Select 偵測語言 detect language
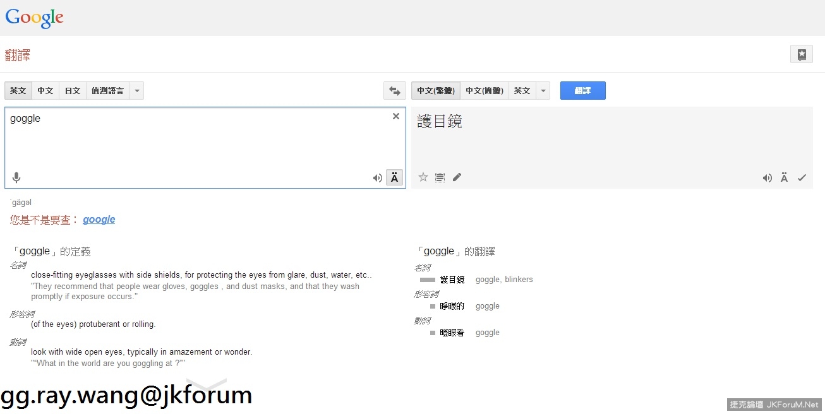 click(107, 91)
